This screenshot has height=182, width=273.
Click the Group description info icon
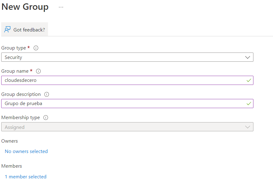tap(47, 94)
